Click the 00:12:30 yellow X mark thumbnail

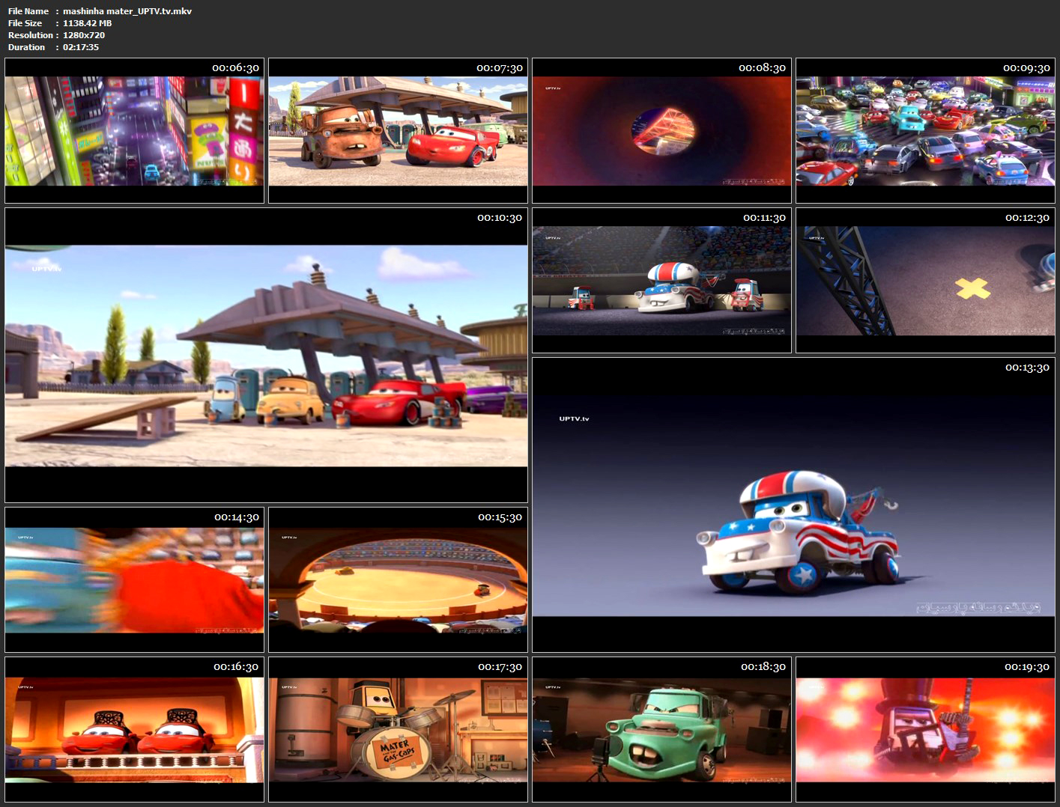(925, 281)
